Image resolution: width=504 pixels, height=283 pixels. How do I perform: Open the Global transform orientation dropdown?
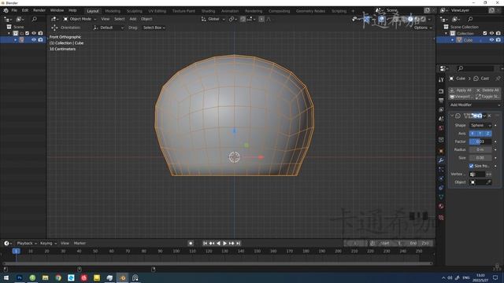pyautogui.click(x=213, y=19)
